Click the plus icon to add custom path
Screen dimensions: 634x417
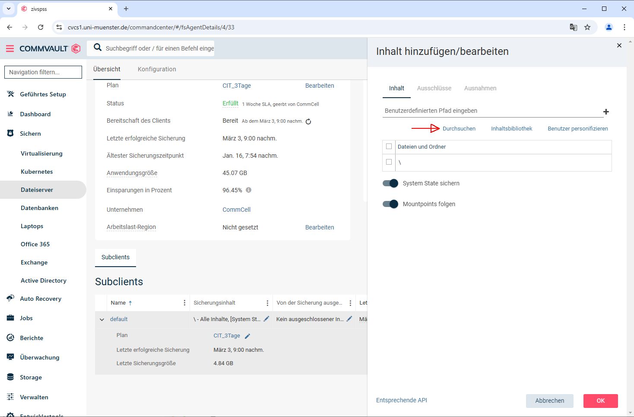click(606, 111)
